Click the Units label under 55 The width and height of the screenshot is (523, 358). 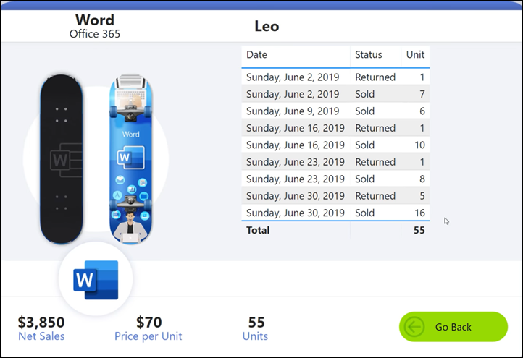pyautogui.click(x=255, y=336)
